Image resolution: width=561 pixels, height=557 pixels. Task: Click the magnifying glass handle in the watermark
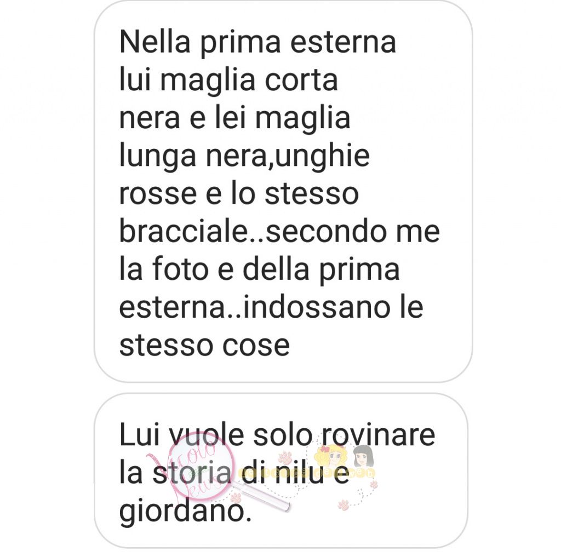pyautogui.click(x=260, y=496)
